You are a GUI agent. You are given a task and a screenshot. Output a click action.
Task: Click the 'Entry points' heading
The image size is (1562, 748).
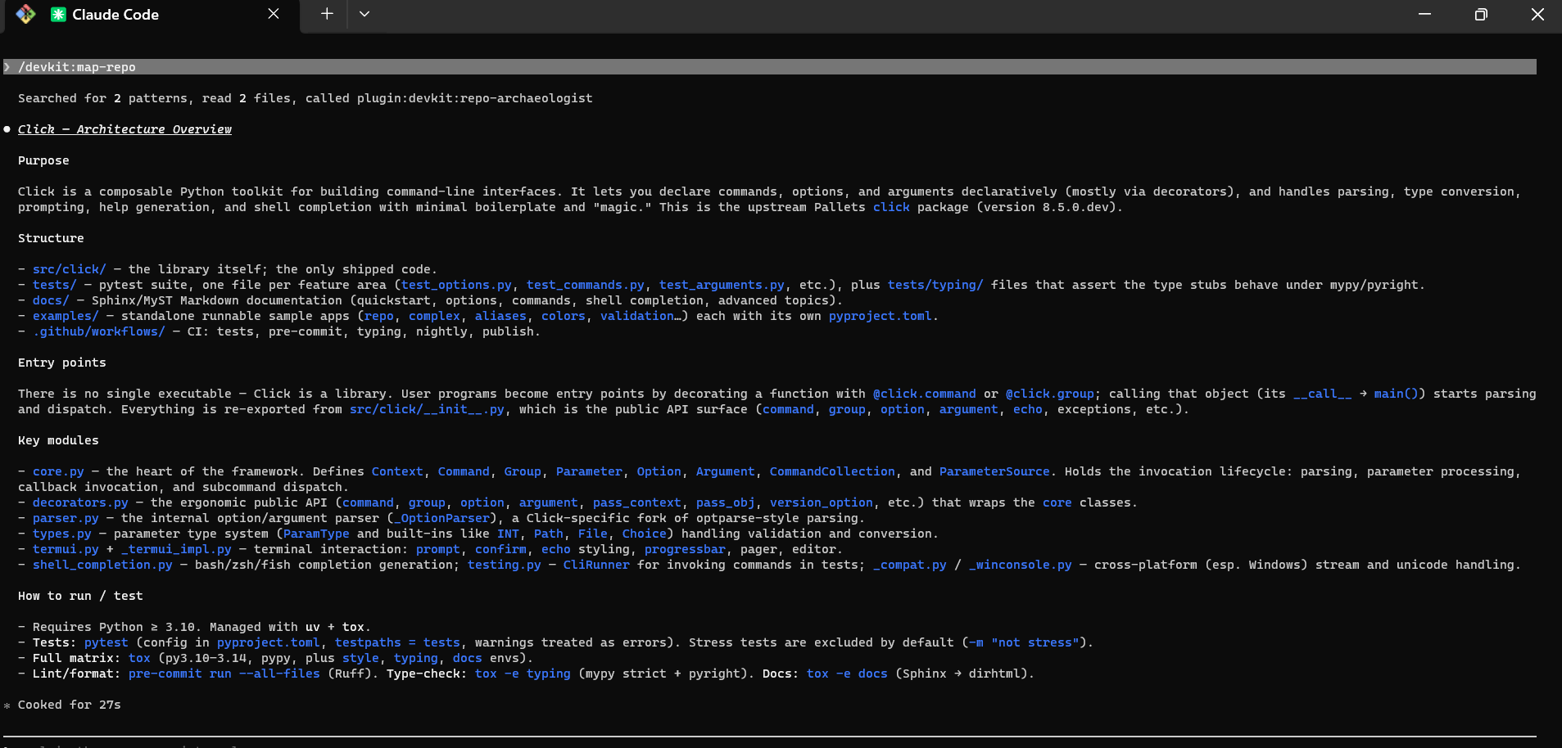coord(62,363)
